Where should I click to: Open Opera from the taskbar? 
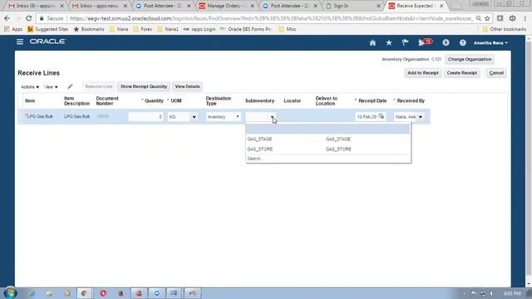point(103,293)
